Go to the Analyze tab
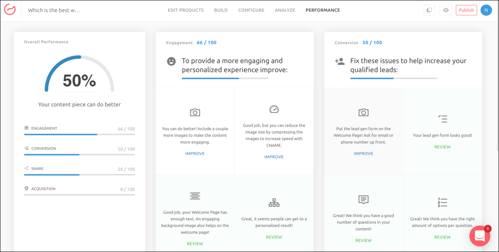The height and width of the screenshot is (252, 499). click(285, 10)
